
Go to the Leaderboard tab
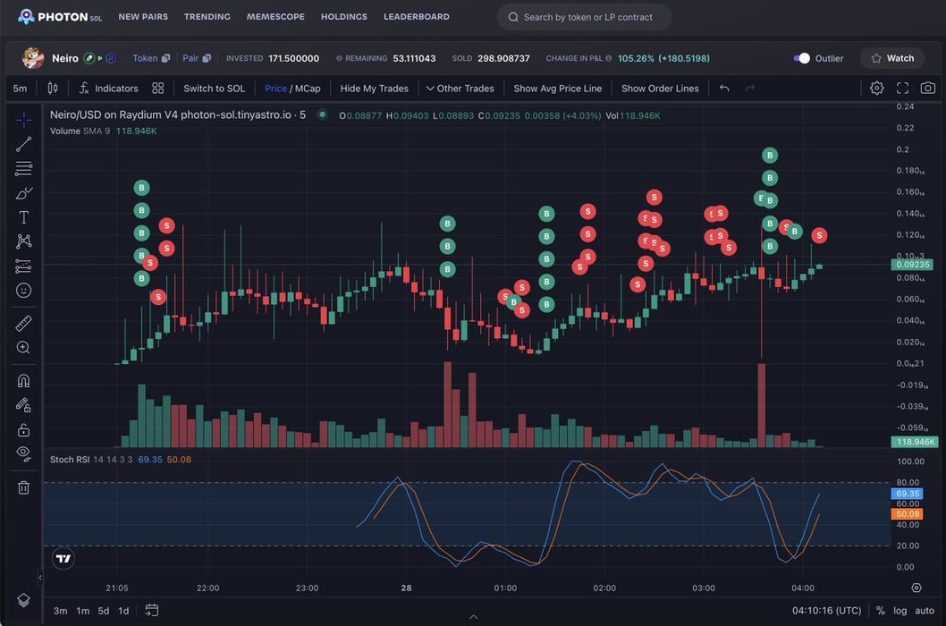click(x=416, y=17)
